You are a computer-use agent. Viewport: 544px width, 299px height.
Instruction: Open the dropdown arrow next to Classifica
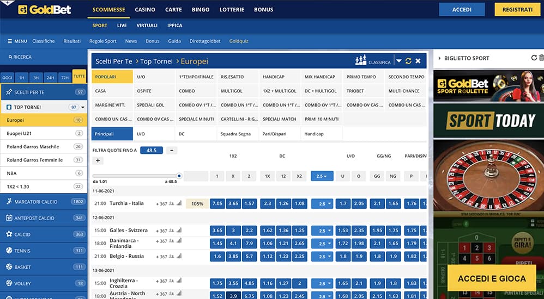click(399, 61)
